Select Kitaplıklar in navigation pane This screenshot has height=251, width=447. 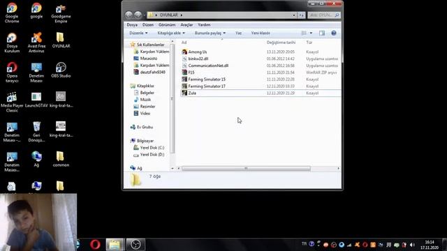pos(145,86)
